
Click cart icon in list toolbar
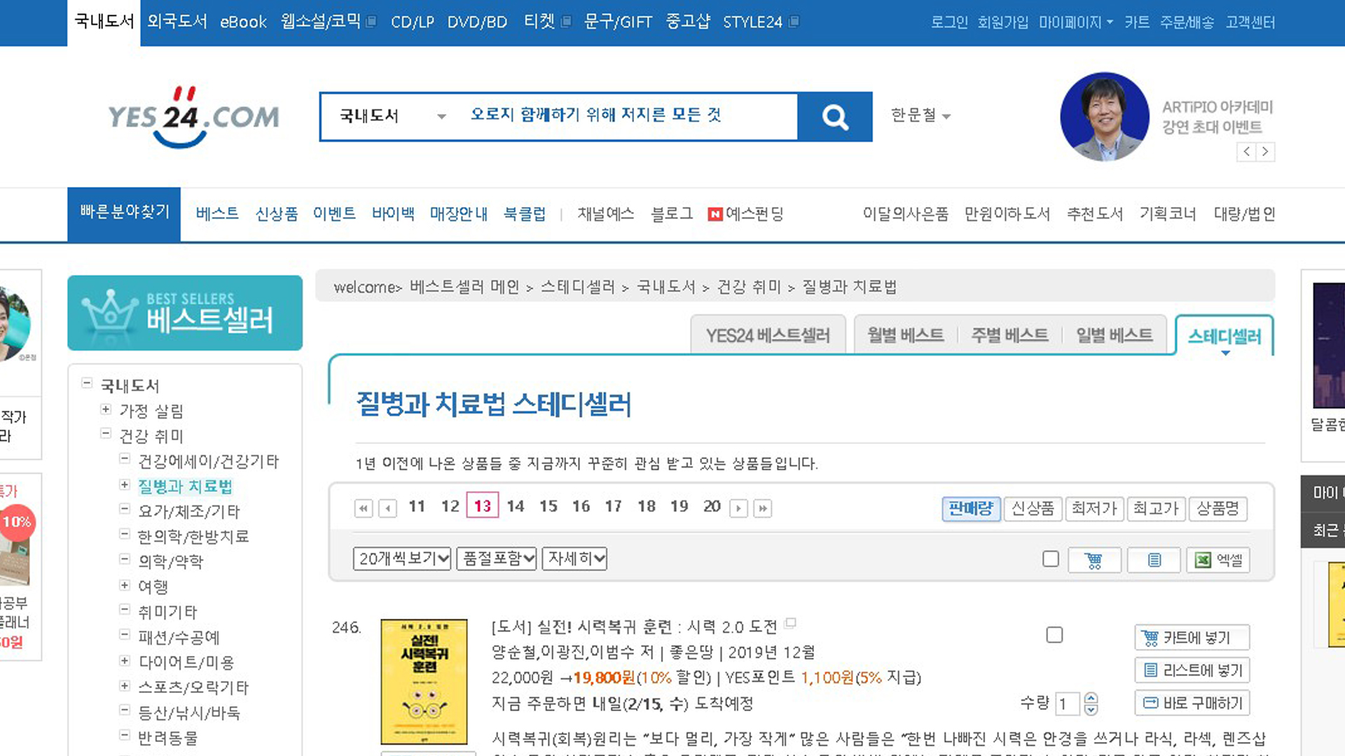pos(1094,560)
